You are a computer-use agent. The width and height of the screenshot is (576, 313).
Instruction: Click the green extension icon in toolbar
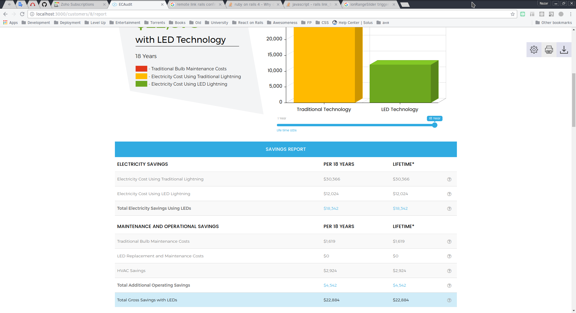pyautogui.click(x=523, y=14)
